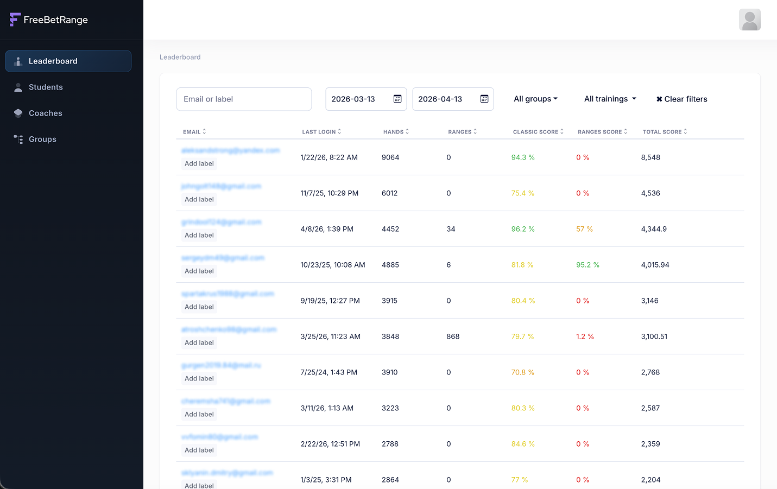Open calendar picker for start date 2026-03-13
This screenshot has width=777, height=489.
coord(397,99)
